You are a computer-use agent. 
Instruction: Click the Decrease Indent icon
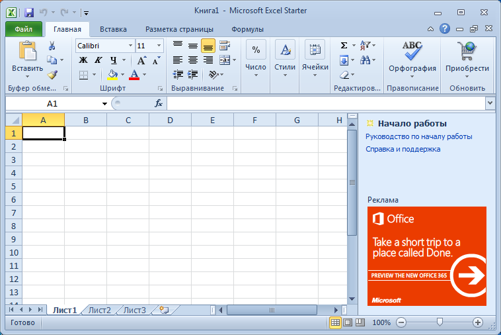[178, 75]
